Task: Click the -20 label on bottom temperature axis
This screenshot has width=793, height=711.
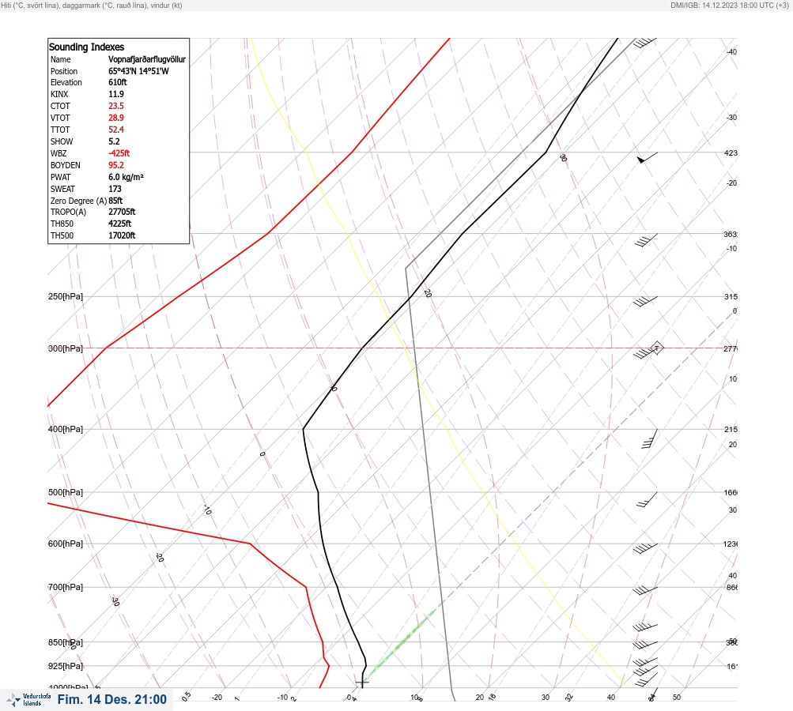Action: [x=217, y=698]
